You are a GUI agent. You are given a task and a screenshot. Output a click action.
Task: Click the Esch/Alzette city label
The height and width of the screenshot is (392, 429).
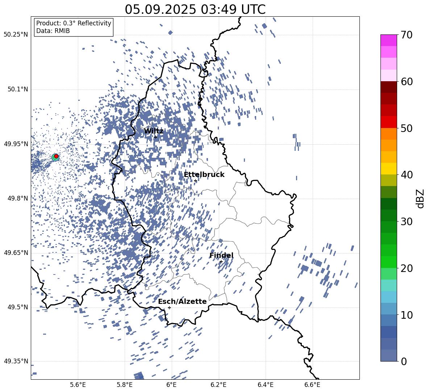(182, 302)
